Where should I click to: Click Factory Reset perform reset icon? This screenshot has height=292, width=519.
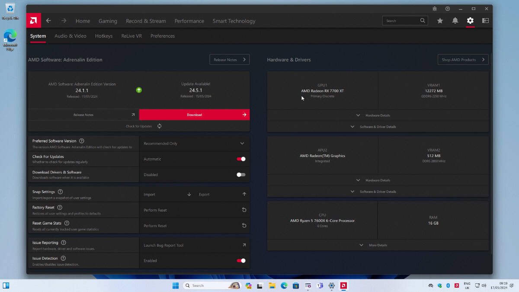[244, 210]
